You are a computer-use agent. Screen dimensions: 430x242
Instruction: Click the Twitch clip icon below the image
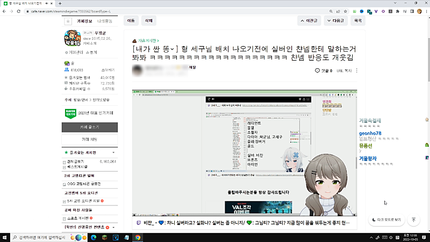pos(139,223)
